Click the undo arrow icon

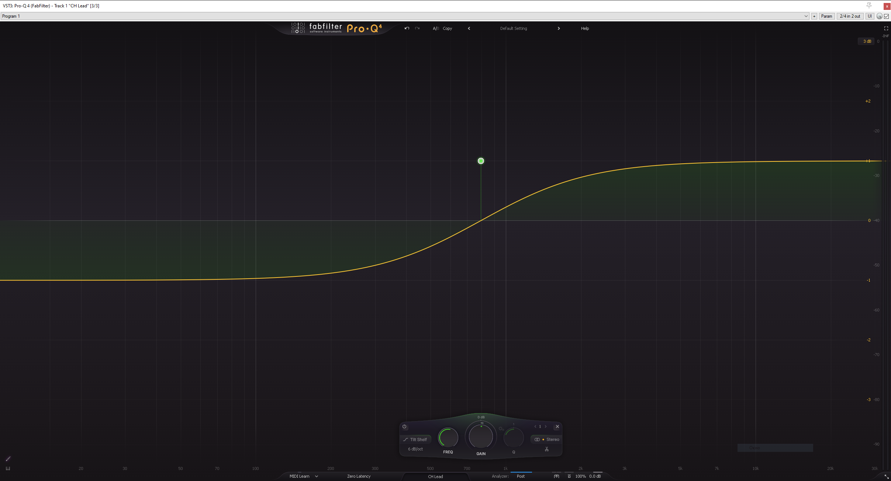coord(407,28)
